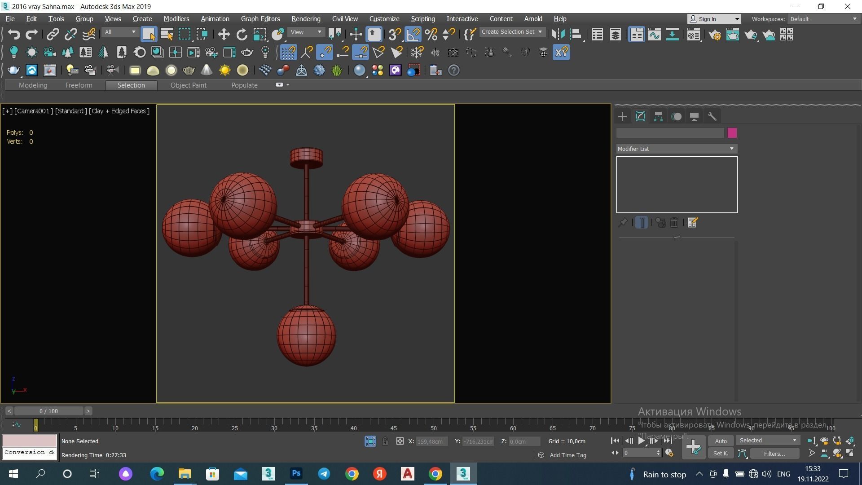Switch to the Object Paint tab
862x485 pixels.
(x=189, y=85)
